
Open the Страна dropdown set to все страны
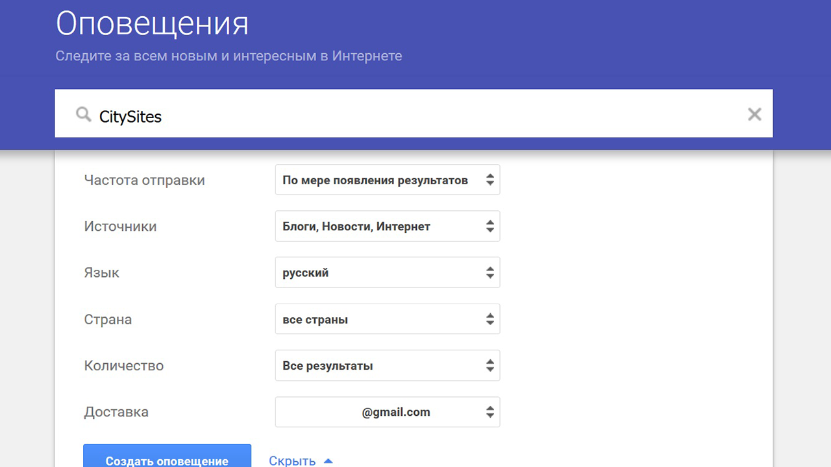[388, 319]
